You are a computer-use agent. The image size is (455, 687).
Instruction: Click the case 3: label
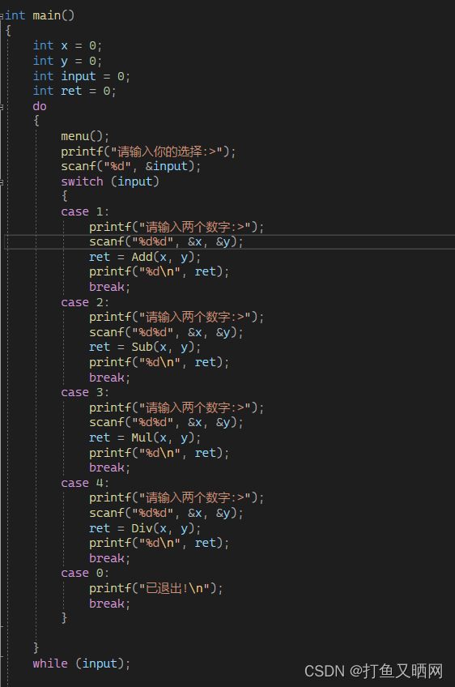85,392
